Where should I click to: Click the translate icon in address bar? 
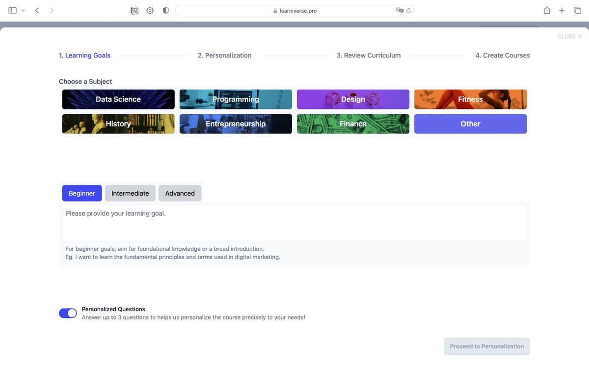[x=400, y=10]
